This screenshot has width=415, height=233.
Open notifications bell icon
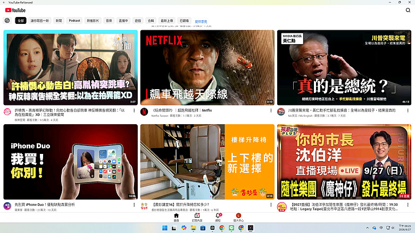pyautogui.click(x=218, y=215)
